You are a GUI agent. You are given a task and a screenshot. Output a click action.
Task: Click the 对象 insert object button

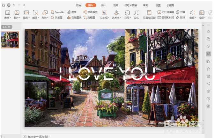[181, 12]
